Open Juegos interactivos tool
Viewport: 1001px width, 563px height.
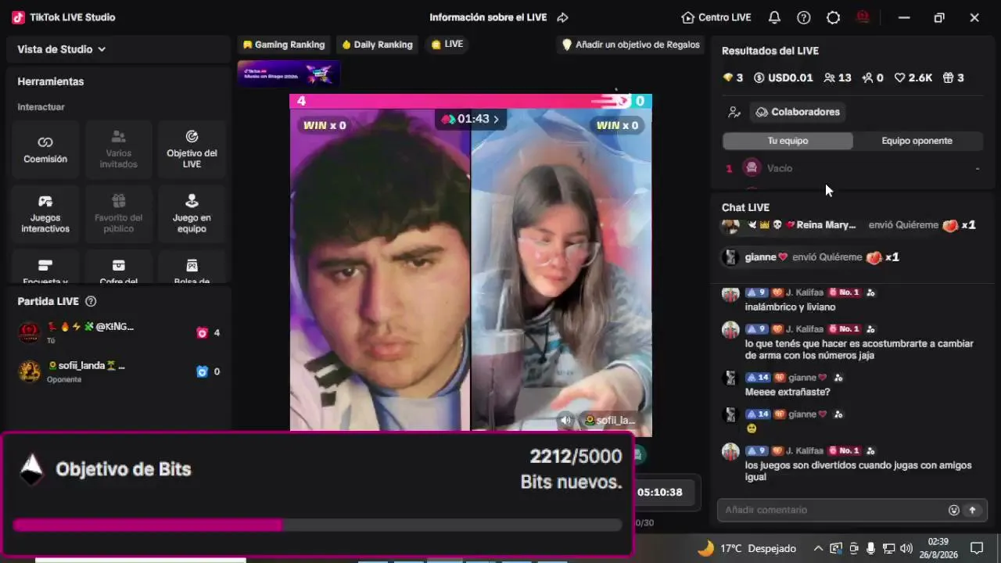pos(45,214)
